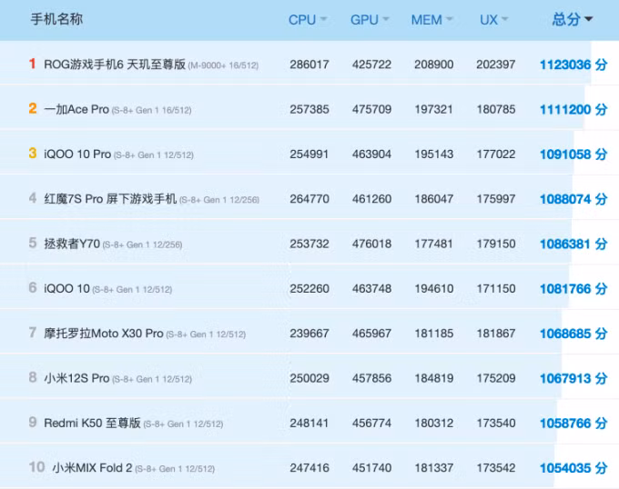Select total score 1068685 分
Screen dimensions: 619x489
573,334
